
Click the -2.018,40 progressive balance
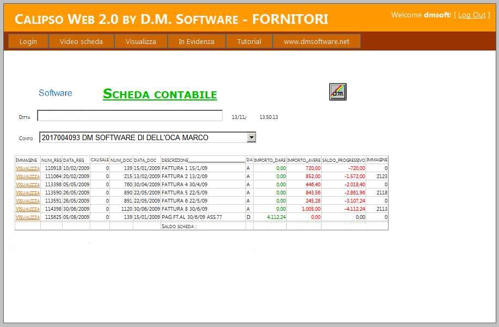click(354, 185)
